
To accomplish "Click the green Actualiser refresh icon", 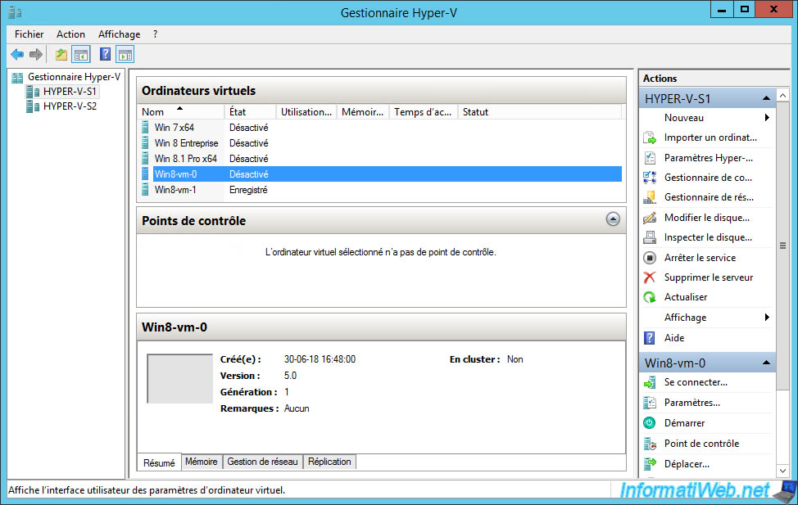I will 650,297.
